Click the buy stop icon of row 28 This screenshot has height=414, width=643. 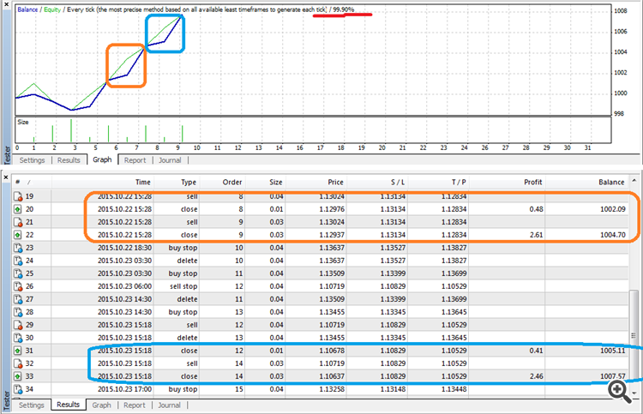click(x=18, y=312)
